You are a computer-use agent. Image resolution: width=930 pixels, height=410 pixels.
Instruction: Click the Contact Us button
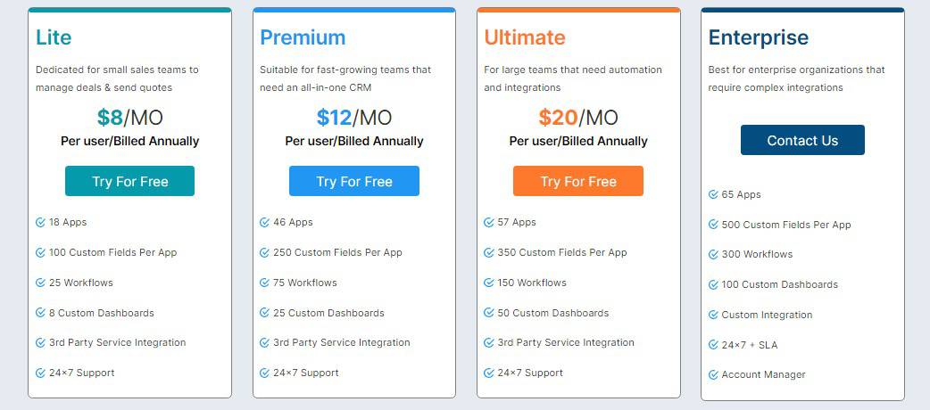point(802,140)
